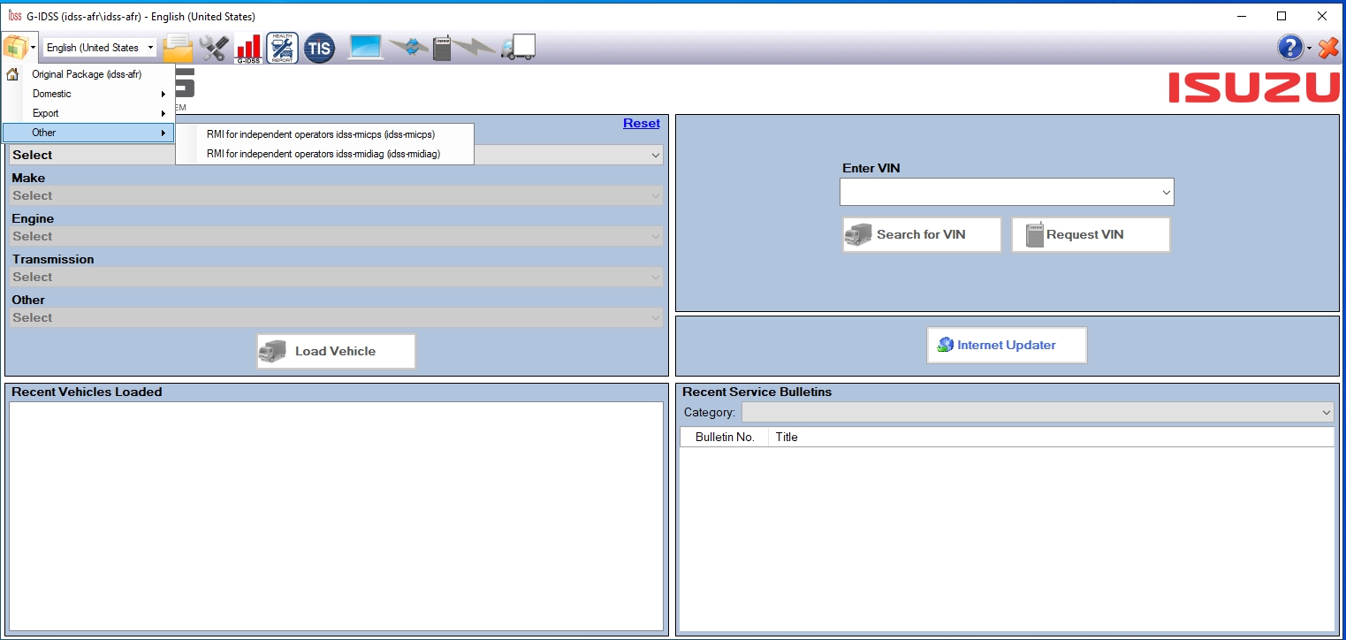The image size is (1346, 640).
Task: Open the Export submenu
Action: pyautogui.click(x=88, y=113)
